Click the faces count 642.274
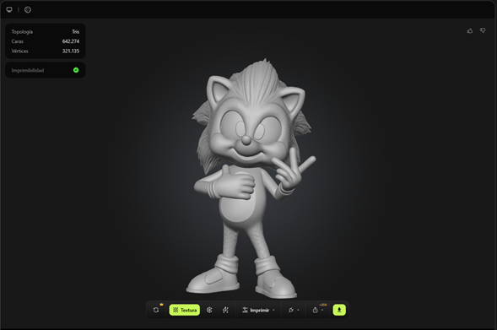Screen dimensions: 497x330 [x=71, y=41]
